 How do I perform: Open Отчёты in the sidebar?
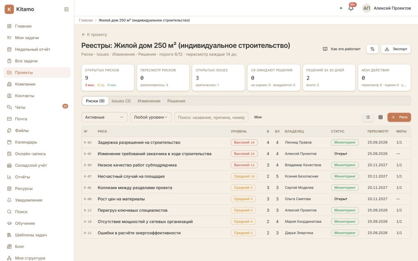(37, 177)
